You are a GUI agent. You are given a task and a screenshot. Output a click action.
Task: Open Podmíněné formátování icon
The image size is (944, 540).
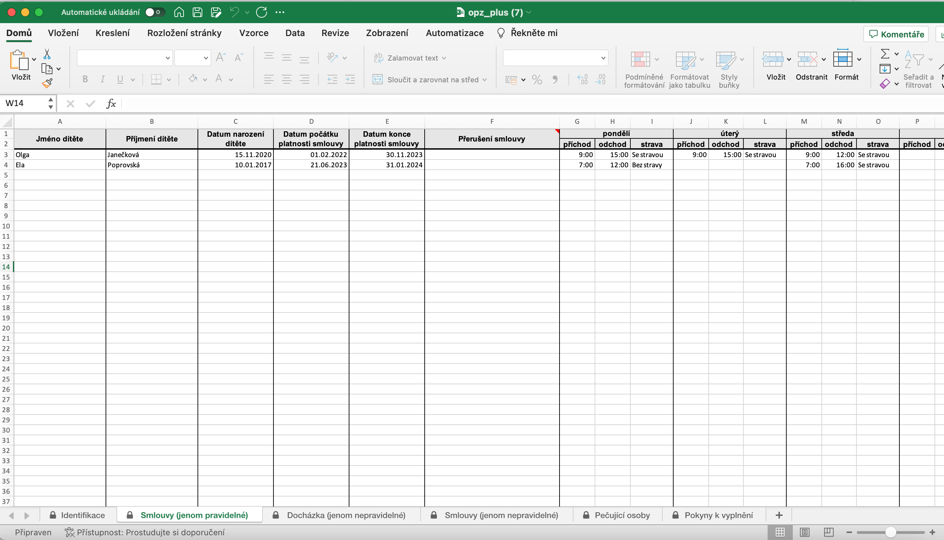pos(640,60)
